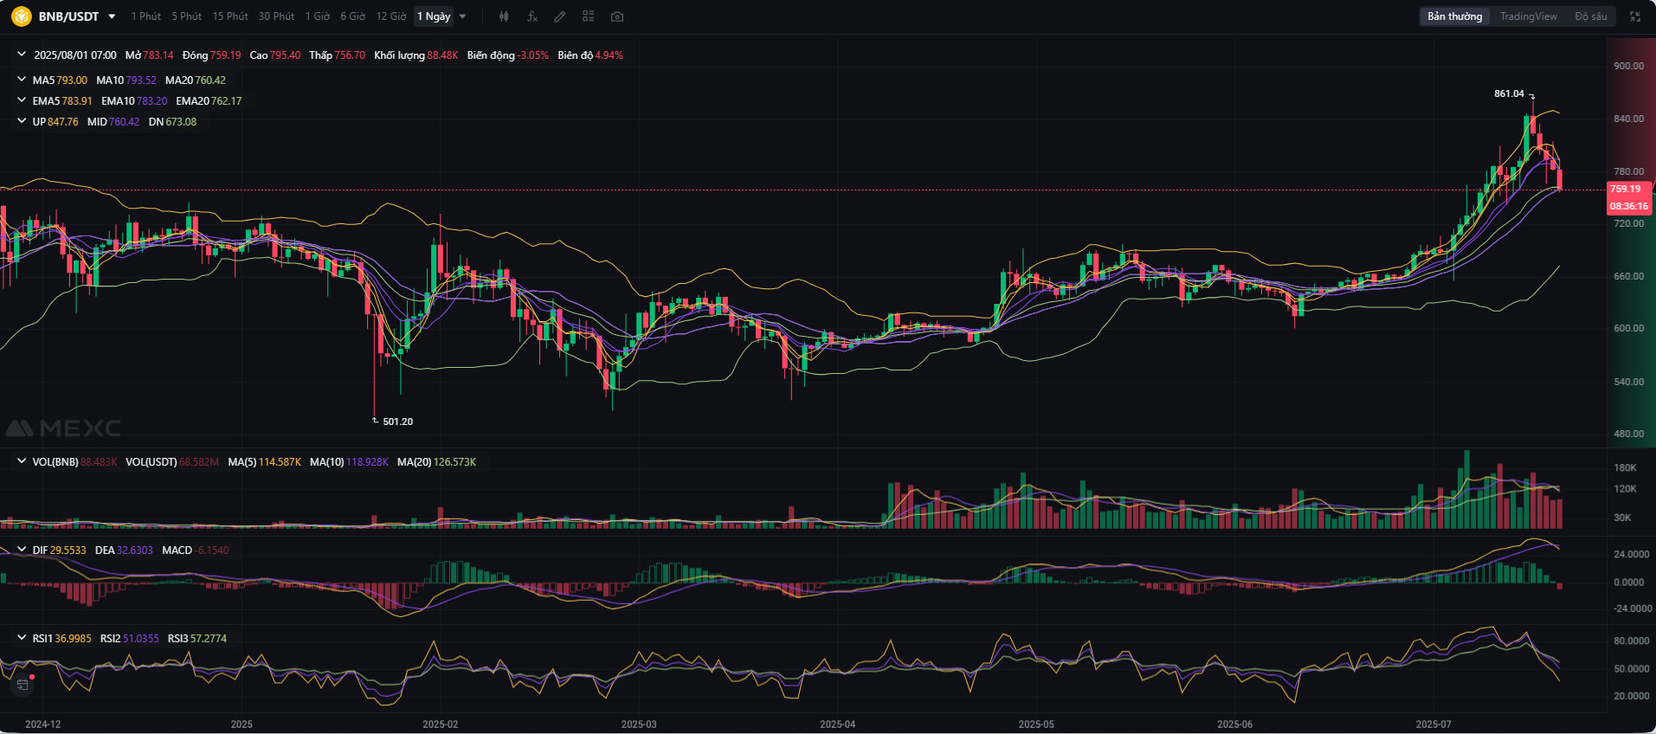The width and height of the screenshot is (1656, 734).
Task: Open more timeframes arrow next to 1 Ngày
Action: pos(462,16)
